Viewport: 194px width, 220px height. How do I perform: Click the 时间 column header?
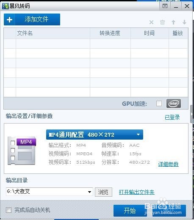pos(149,33)
